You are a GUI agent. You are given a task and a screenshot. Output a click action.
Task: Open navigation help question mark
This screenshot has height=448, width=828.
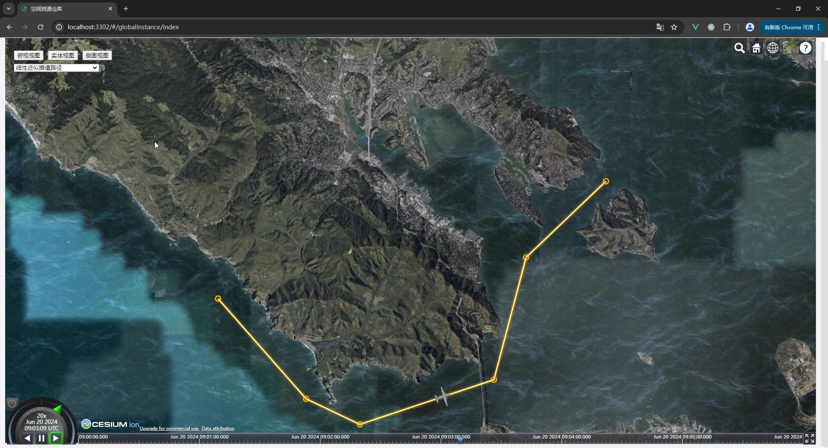coord(806,48)
